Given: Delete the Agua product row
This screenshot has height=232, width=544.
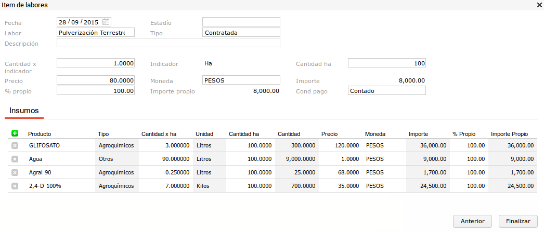Looking at the screenshot, I should click(15, 159).
